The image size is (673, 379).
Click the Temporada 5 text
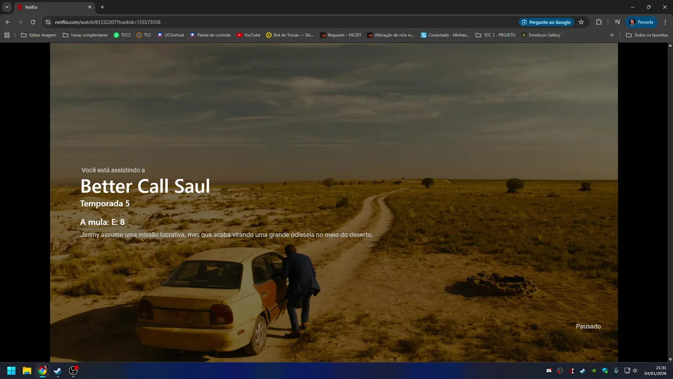(x=105, y=204)
